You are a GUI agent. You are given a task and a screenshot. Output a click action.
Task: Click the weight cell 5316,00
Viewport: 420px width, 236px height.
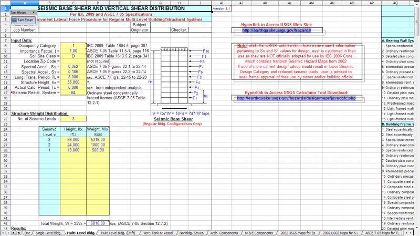(98, 140)
